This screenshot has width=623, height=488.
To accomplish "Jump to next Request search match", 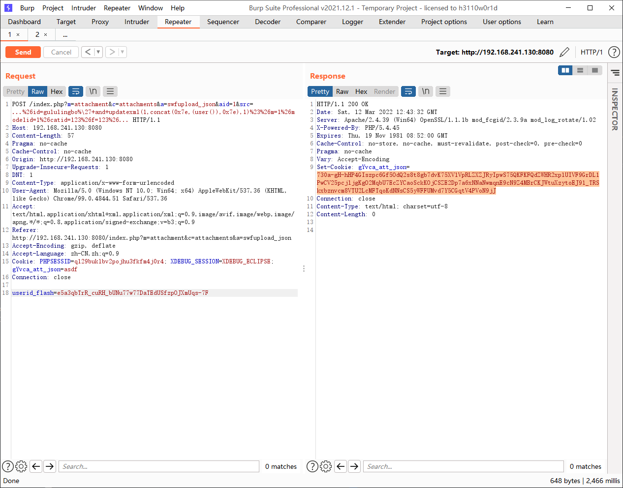I will tap(50, 466).
